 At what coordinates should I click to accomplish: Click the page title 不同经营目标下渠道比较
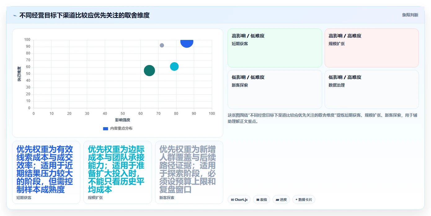pyautogui.click(x=84, y=15)
